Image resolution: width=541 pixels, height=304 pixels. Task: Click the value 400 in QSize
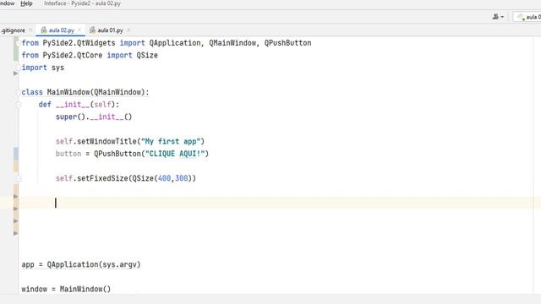coord(164,178)
